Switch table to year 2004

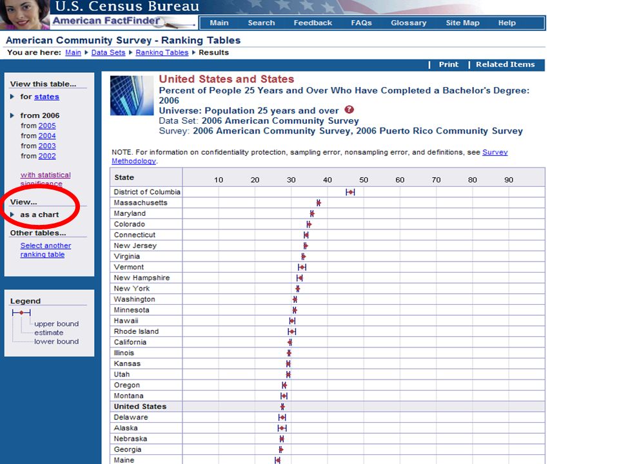pyautogui.click(x=47, y=136)
